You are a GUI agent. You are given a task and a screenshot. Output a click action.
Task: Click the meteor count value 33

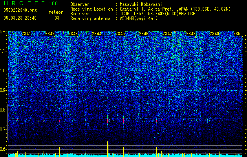click(x=57, y=18)
